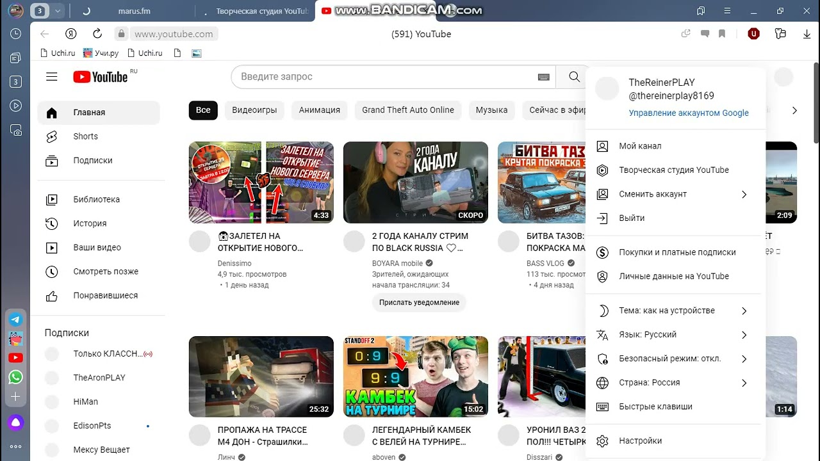The image size is (820, 461).
Task: Click Прислать уведомление button
Action: (x=419, y=302)
